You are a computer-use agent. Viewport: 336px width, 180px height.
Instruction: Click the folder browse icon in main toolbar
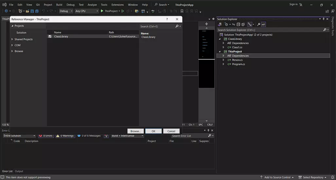(x=137, y=11)
